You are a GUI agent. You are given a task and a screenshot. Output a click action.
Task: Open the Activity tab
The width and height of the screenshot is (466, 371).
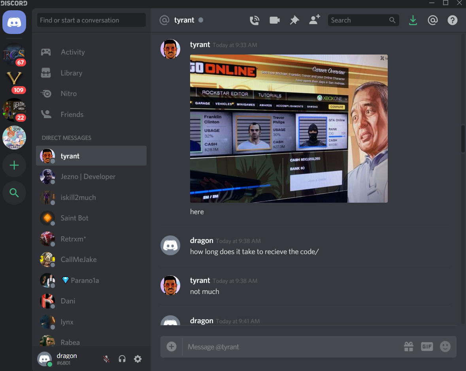(x=91, y=52)
